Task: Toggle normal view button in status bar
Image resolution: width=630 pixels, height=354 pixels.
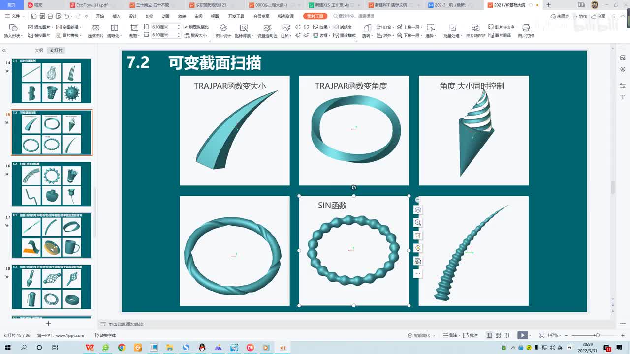Action: 489,335
